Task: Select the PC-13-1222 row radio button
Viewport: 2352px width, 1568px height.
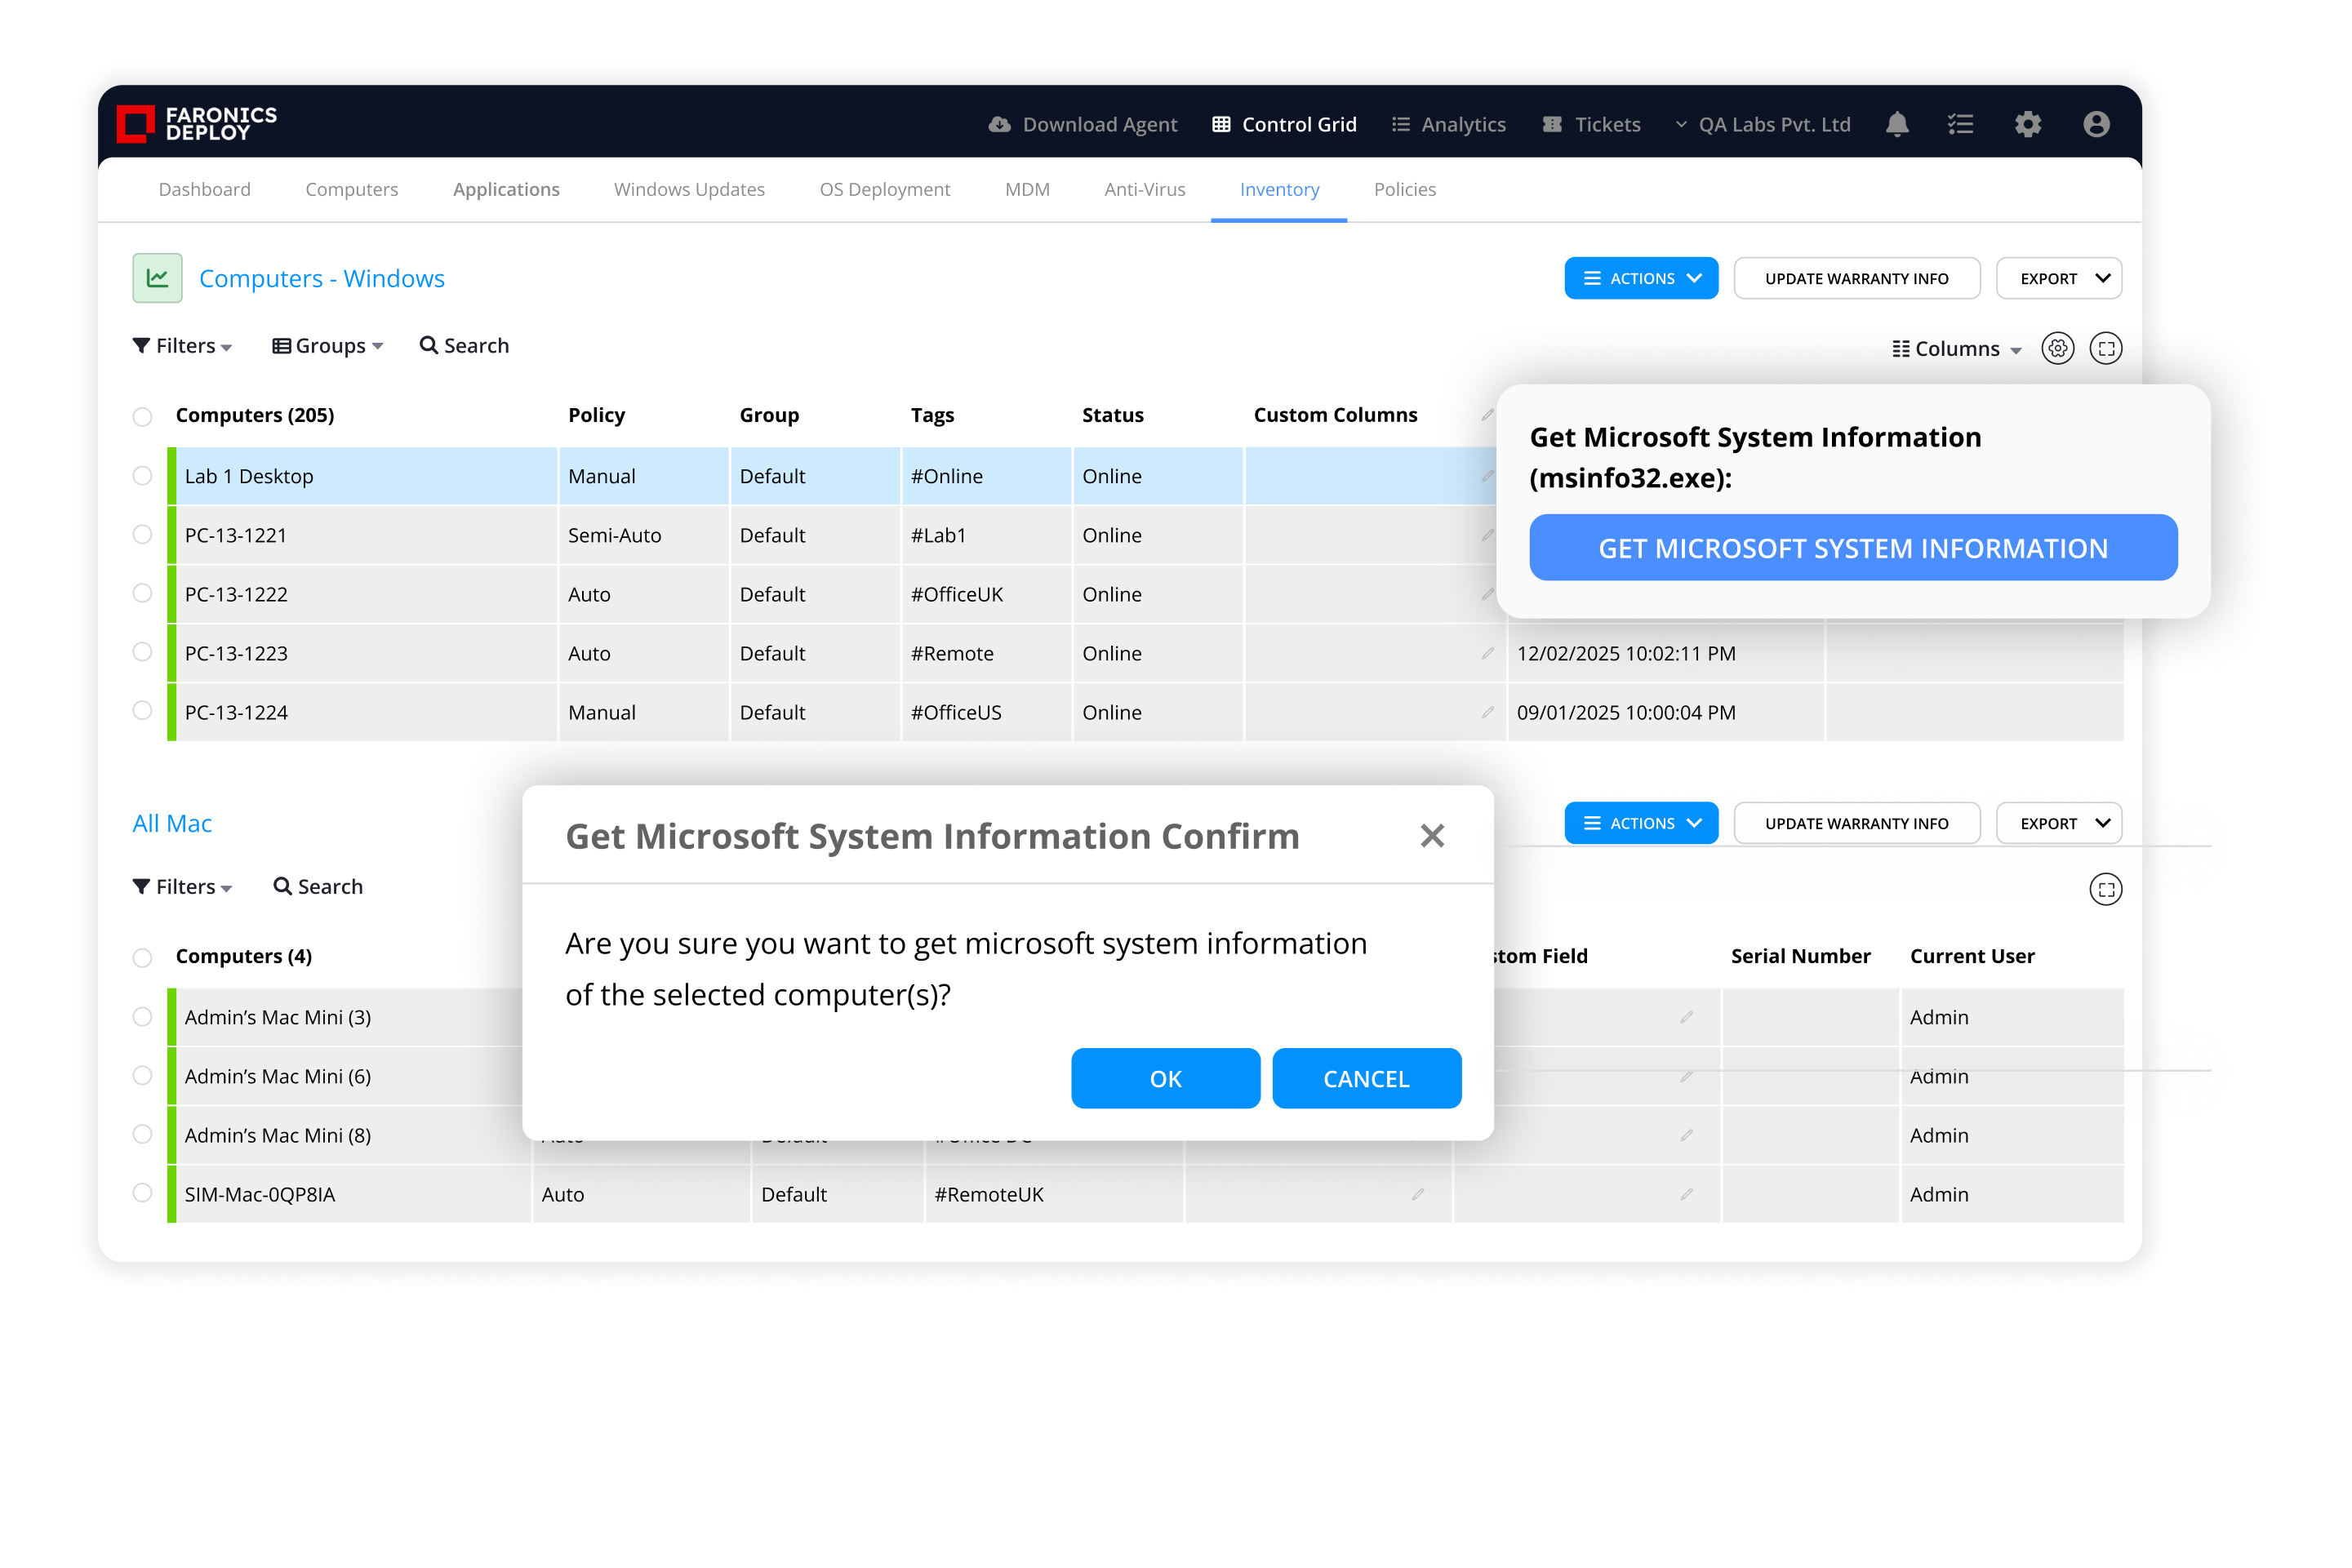Action: [x=142, y=593]
